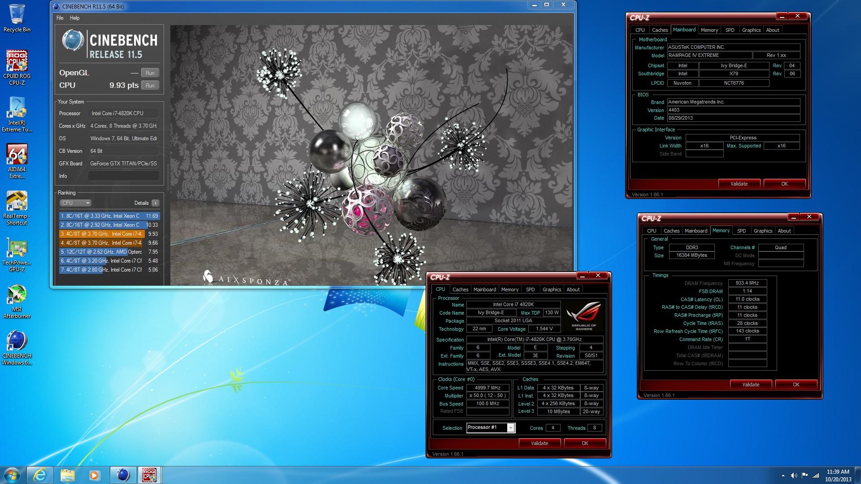The image size is (861, 484).
Task: Click OK in processor CPU-Z window
Action: tap(585, 443)
